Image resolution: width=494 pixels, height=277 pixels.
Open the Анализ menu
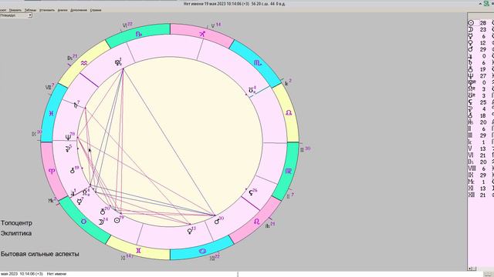pyautogui.click(x=63, y=10)
